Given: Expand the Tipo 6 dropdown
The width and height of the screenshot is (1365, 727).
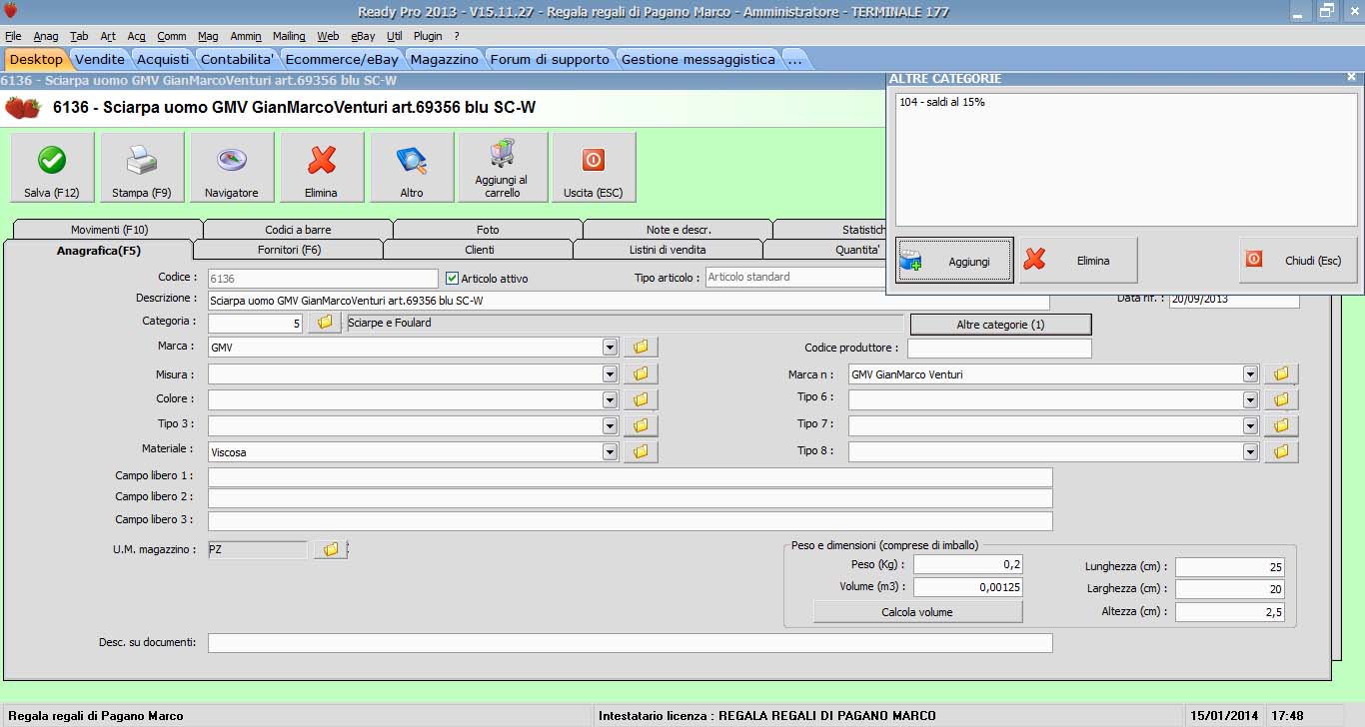Looking at the screenshot, I should pos(1249,399).
